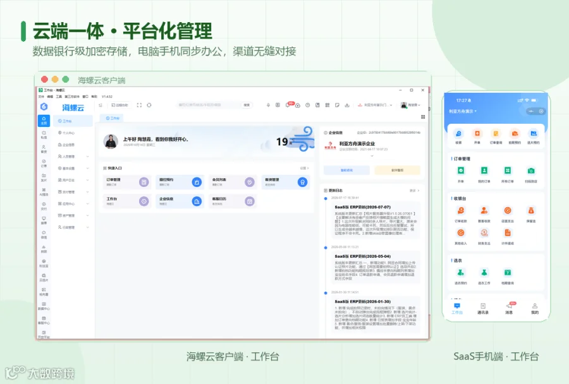Focus the top search input field
The width and height of the screenshot is (569, 384).
tap(209, 105)
